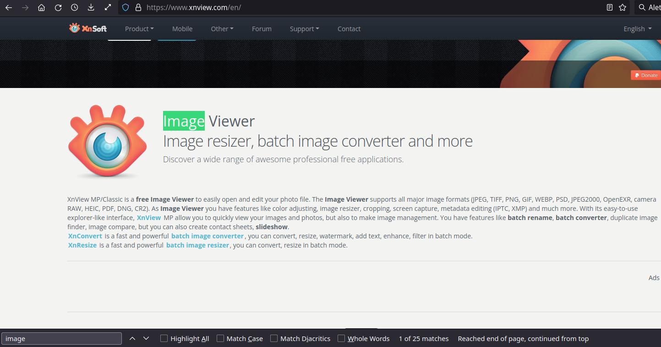Open browsing history clock icon
The height and width of the screenshot is (347, 661).
[x=75, y=7]
